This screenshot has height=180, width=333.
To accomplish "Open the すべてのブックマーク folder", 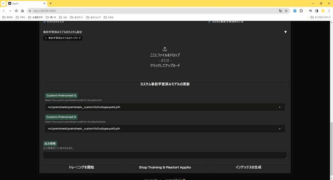I will [x=321, y=17].
